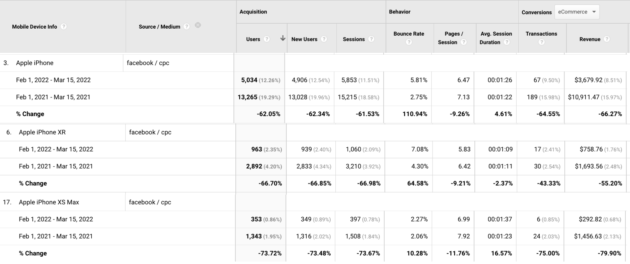
Task: Click help icon next to New Users
Action: [324, 39]
